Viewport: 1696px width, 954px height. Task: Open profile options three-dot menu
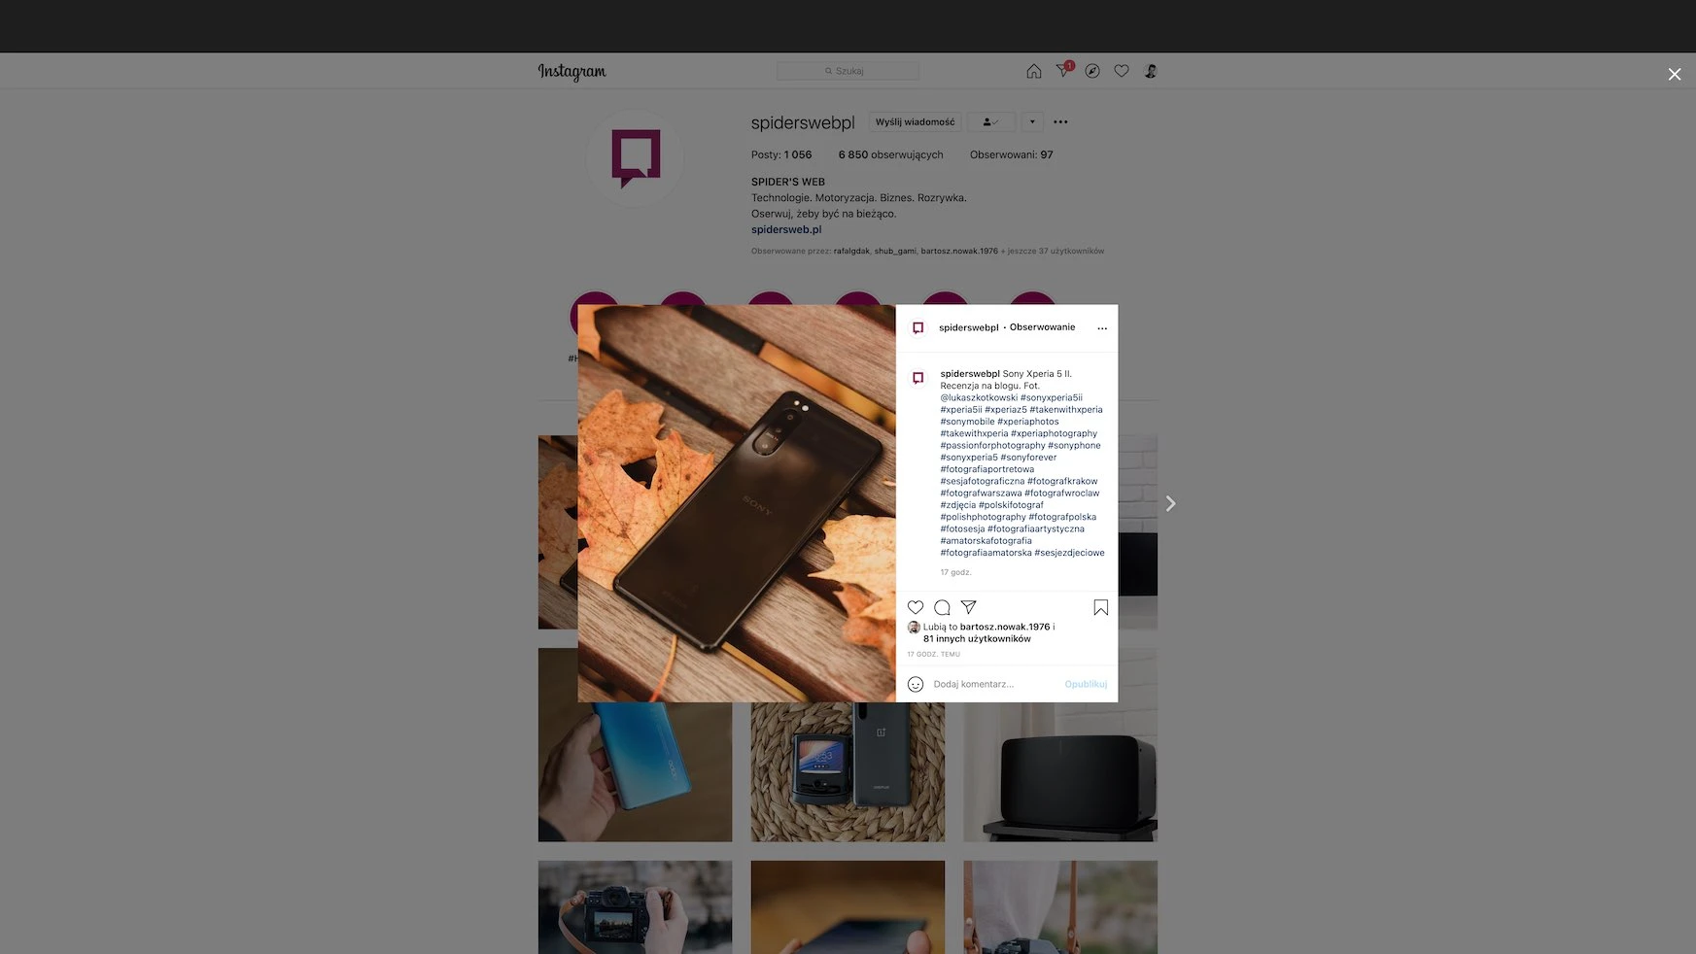pos(1060,122)
